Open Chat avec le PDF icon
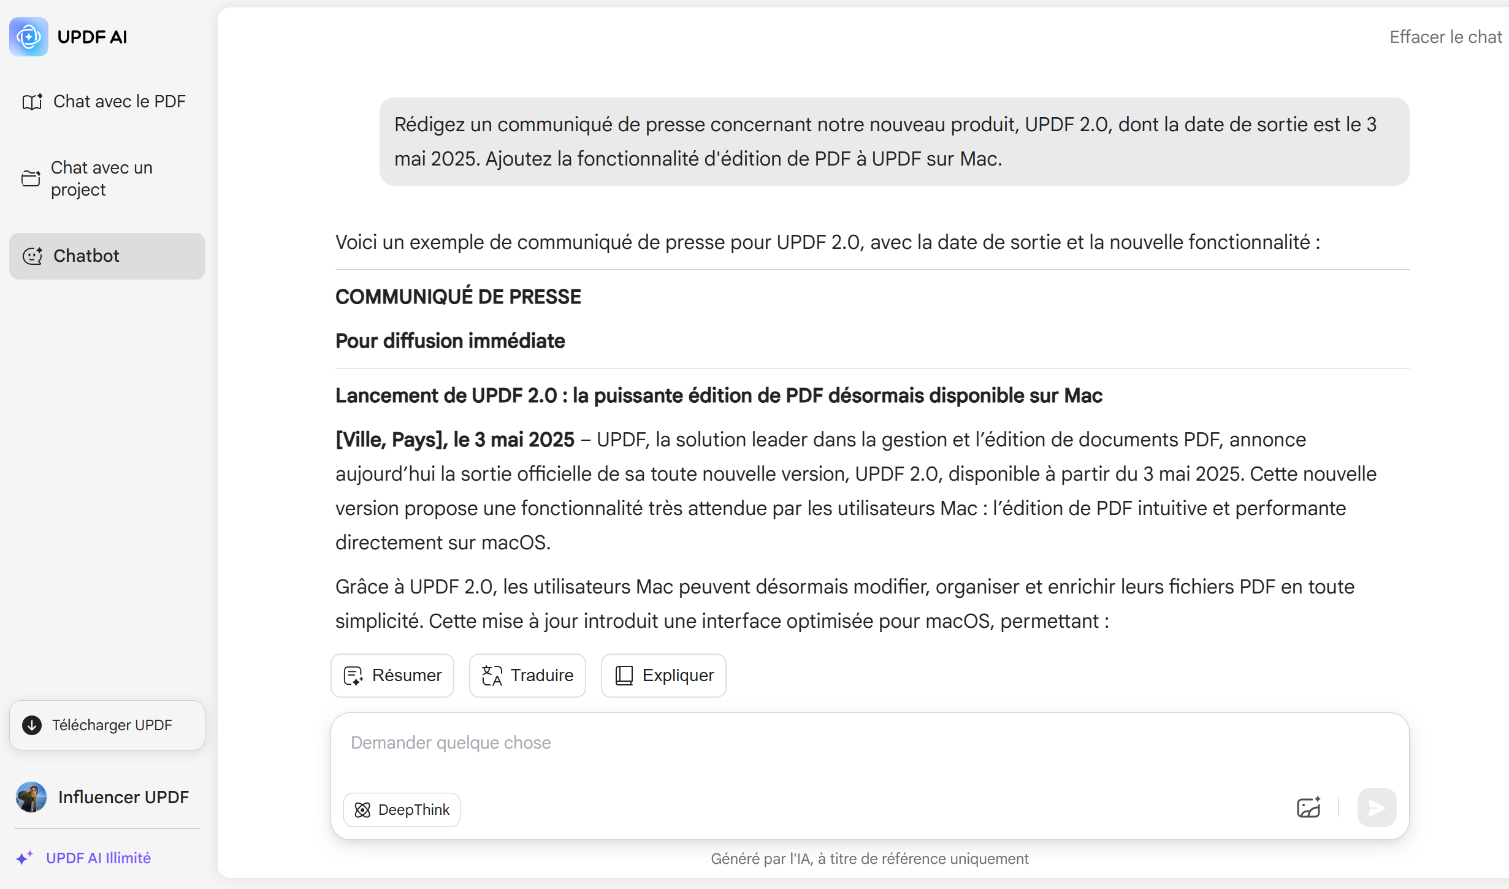1509x889 pixels. click(32, 102)
